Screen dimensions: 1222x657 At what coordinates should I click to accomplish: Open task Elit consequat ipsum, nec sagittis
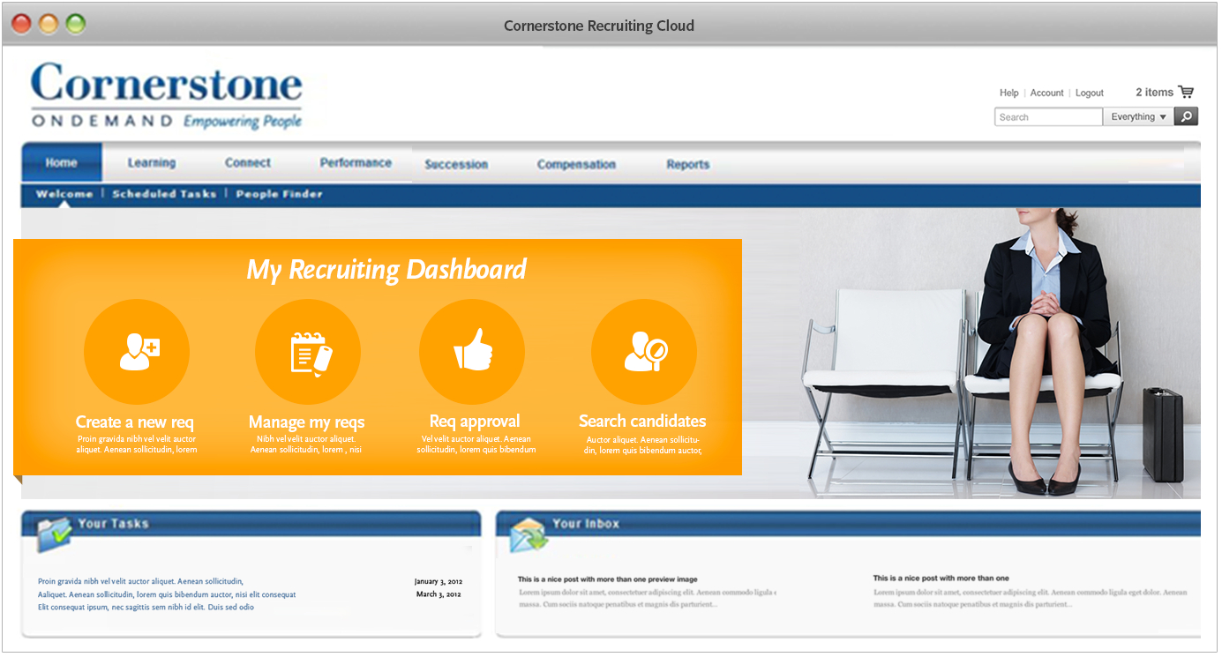[x=146, y=607]
